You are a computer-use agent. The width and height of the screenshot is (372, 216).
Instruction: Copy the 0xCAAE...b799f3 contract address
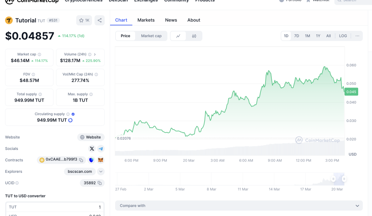[x=81, y=160]
